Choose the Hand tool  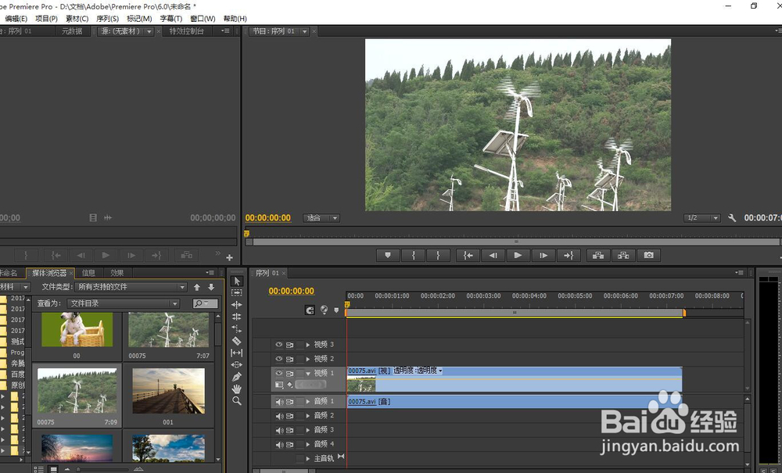coord(237,389)
